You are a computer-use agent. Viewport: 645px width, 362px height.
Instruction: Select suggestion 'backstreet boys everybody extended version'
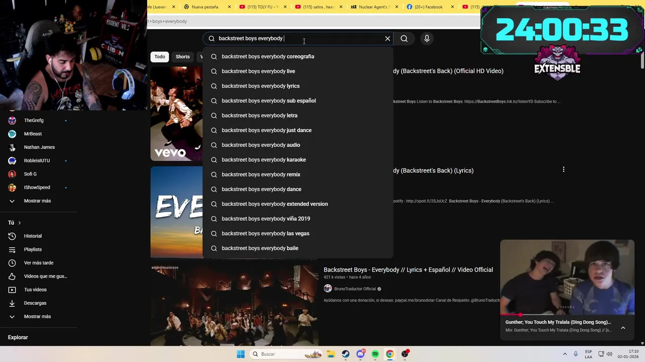(298, 204)
